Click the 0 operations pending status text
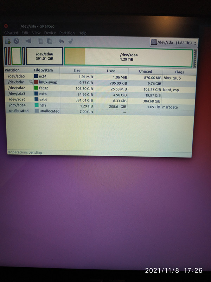Image resolution: width=211 pixels, height=282 pixels. pyautogui.click(x=25, y=152)
